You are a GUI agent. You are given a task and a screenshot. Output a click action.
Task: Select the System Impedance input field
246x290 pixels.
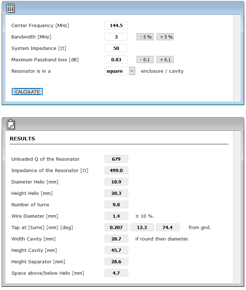pyautogui.click(x=116, y=48)
